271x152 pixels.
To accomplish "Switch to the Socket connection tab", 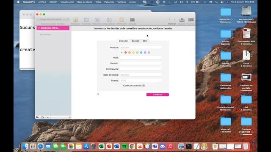I will click(135, 41).
